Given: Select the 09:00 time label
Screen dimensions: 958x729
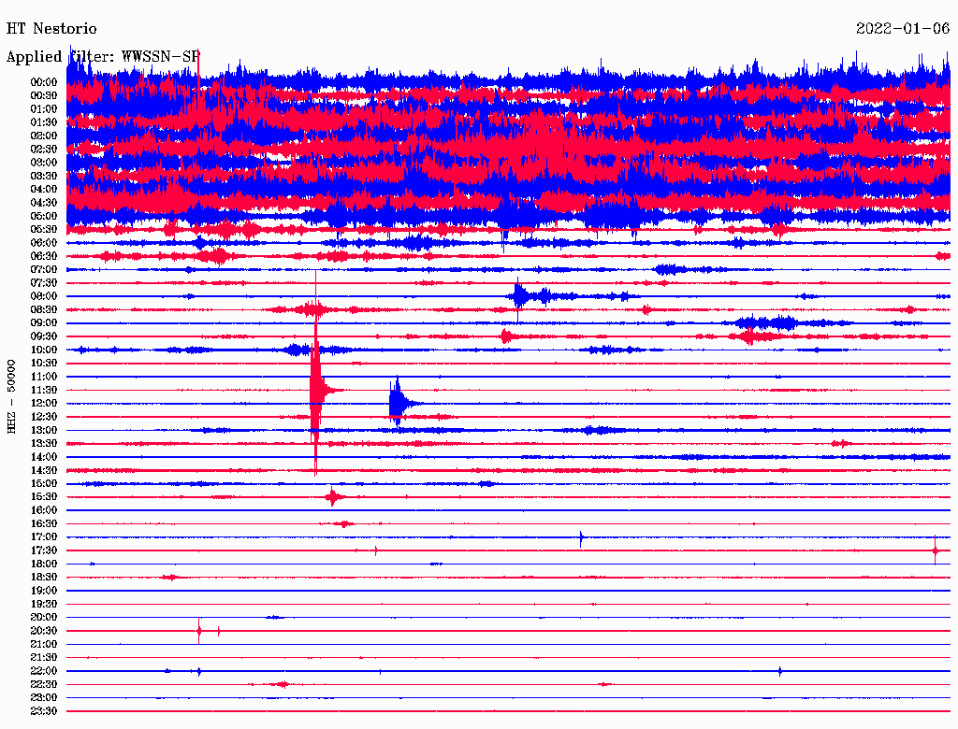Looking at the screenshot, I should pos(44,323).
